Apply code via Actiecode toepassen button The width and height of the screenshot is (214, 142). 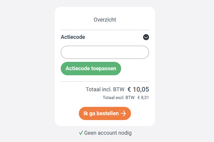pyautogui.click(x=91, y=69)
